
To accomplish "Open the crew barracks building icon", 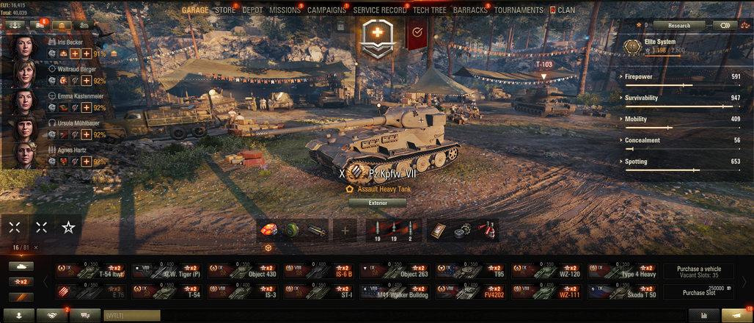I will point(62,25).
